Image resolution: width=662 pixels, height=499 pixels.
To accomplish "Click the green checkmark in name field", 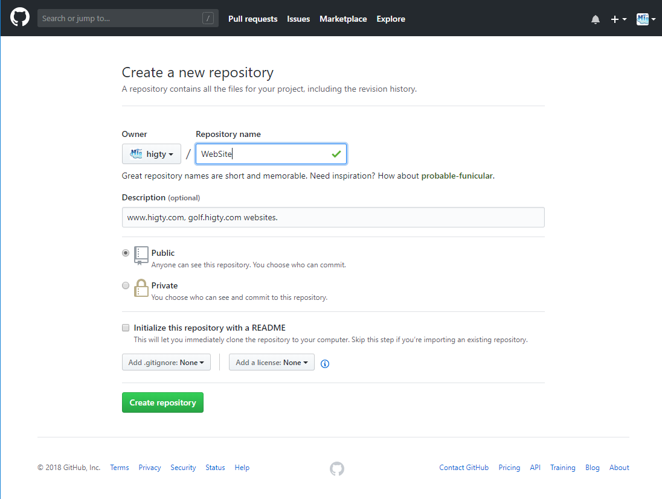I will point(336,154).
